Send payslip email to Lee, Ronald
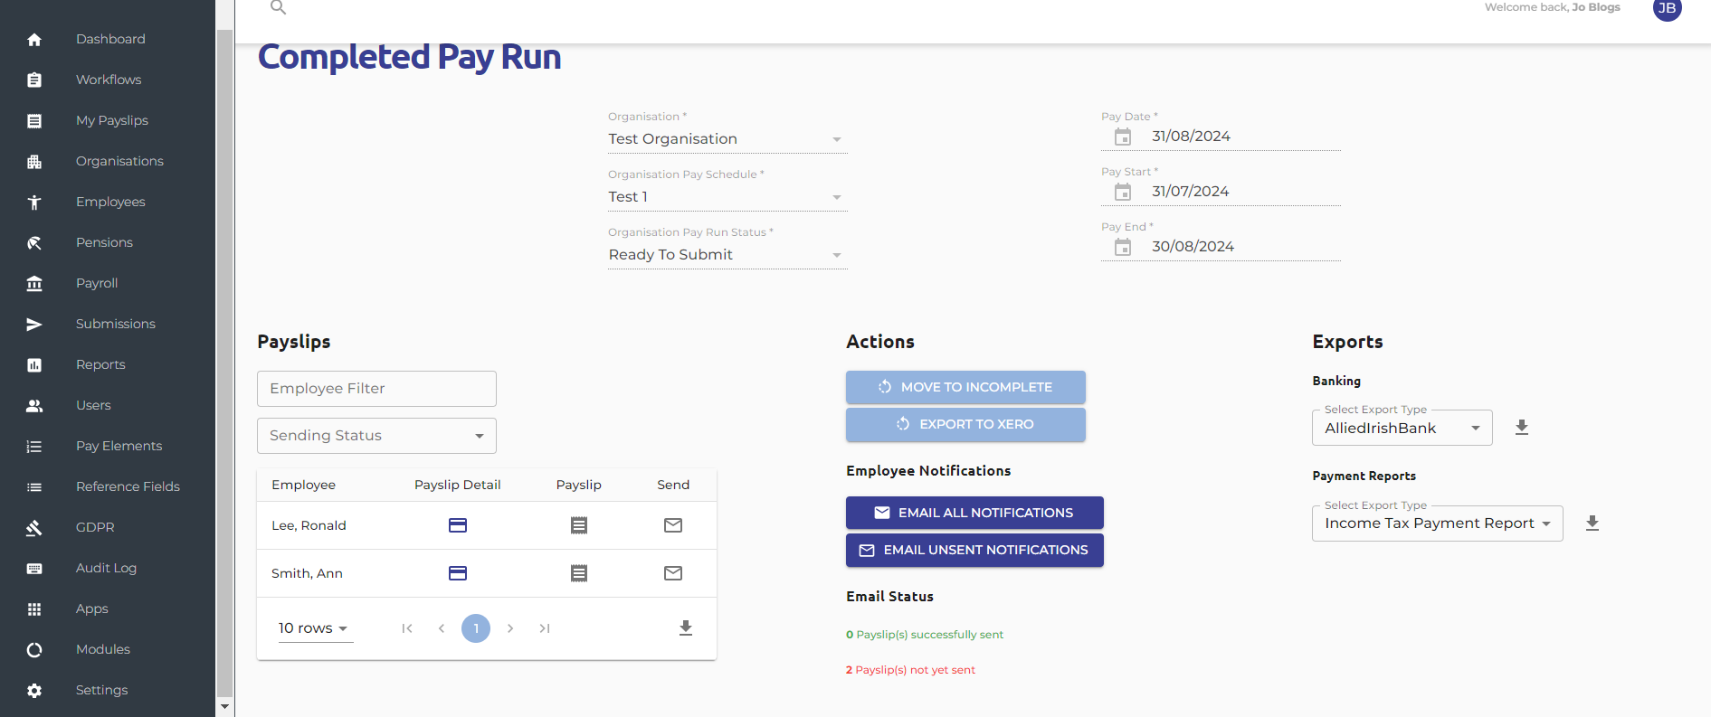 (673, 525)
